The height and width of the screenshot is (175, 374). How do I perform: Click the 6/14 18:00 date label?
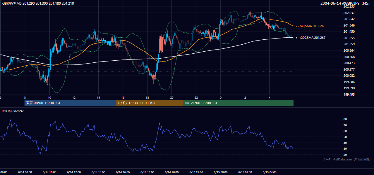pos(147,172)
